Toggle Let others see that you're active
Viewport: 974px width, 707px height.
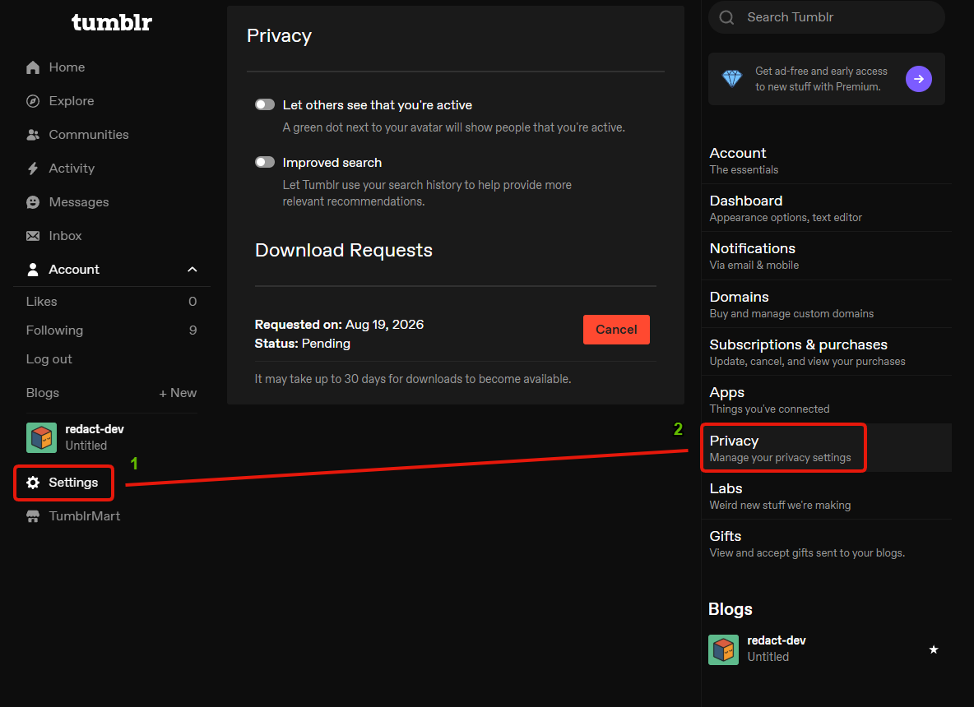tap(265, 104)
